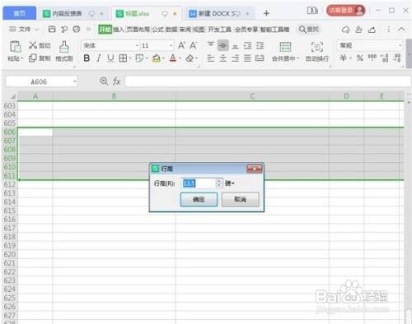Click the increase decimal places icon
Image resolution: width=412 pixels, height=324 pixels.
(x=385, y=58)
